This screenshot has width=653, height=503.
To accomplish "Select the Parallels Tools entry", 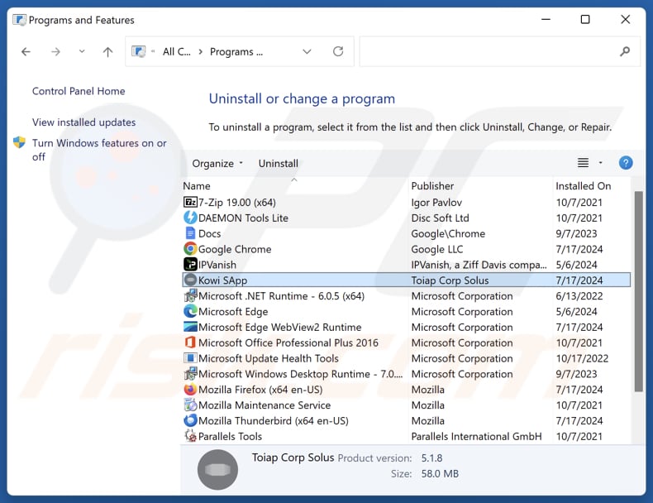I will [x=407, y=436].
